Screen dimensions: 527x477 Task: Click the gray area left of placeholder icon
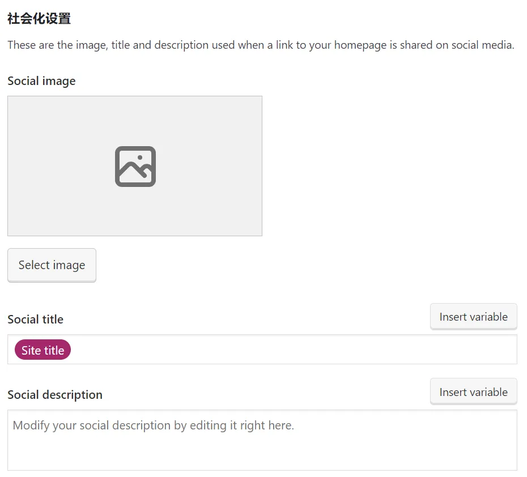pos(57,166)
